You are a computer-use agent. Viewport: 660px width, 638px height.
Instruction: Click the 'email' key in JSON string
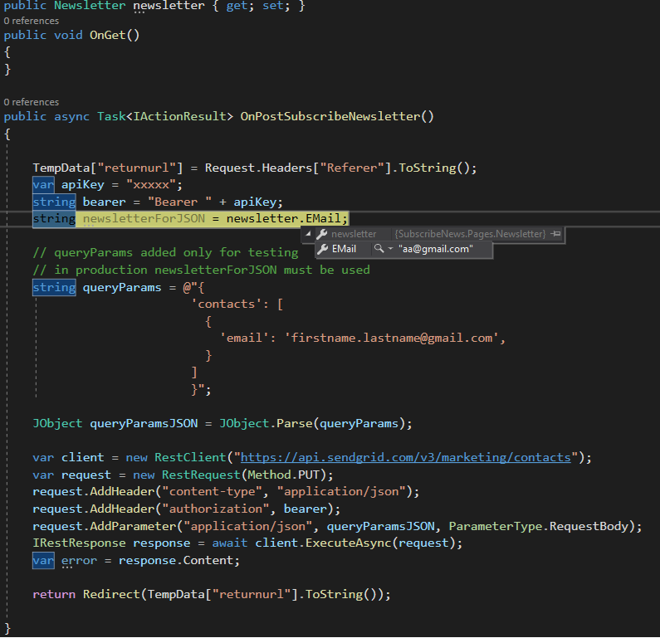tap(244, 338)
